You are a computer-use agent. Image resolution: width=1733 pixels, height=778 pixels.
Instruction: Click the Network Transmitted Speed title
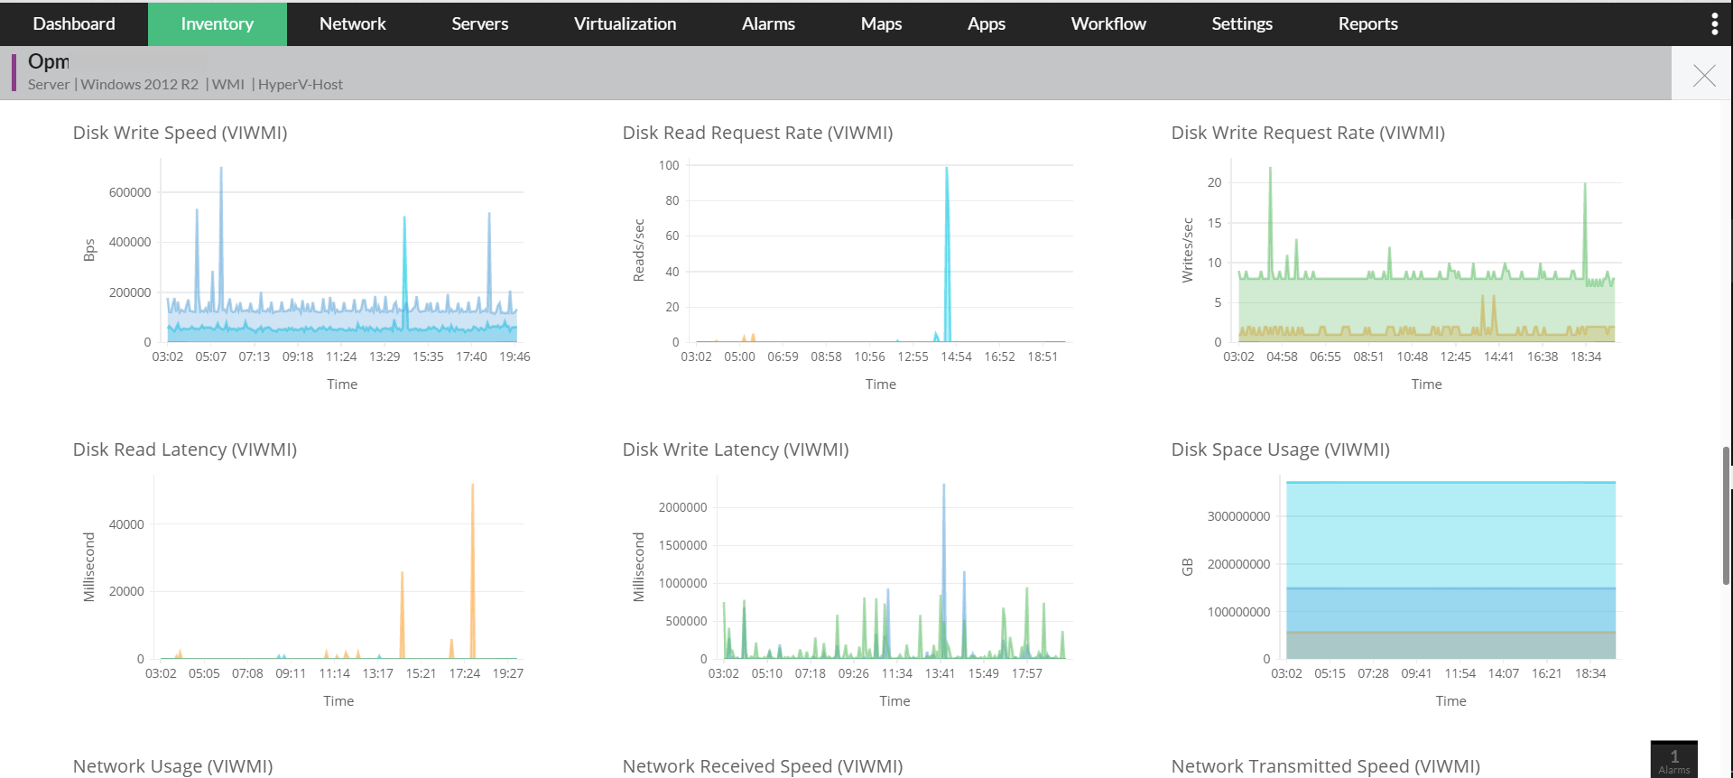point(1326,766)
